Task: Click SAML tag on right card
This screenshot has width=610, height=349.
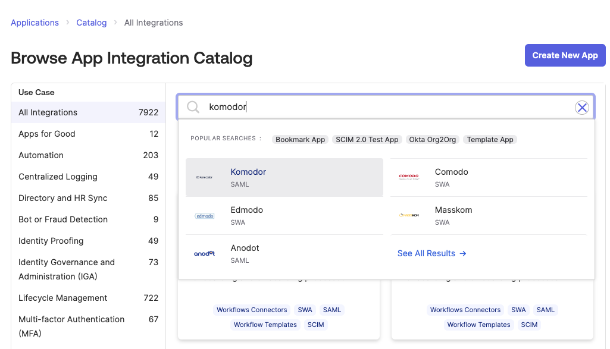Action: point(545,310)
